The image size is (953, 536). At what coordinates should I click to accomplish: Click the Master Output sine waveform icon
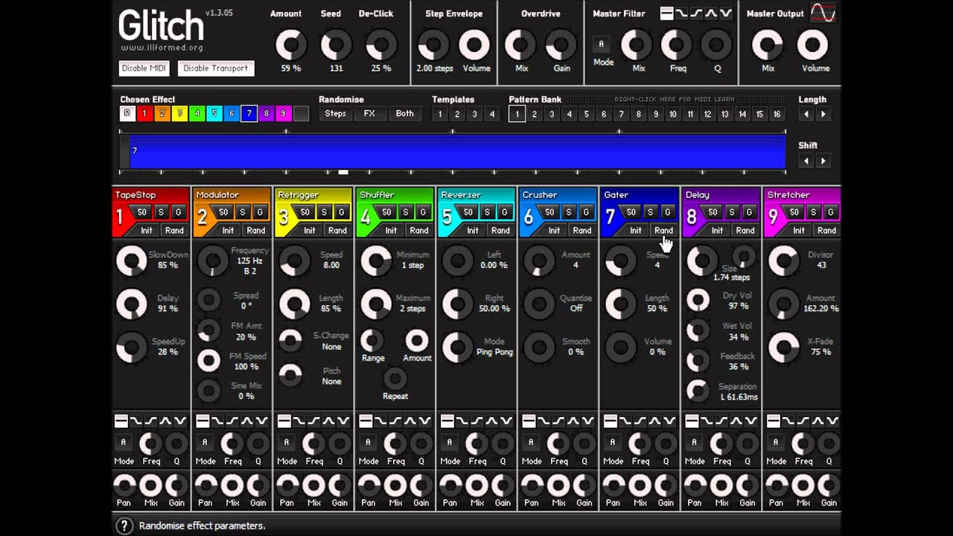point(823,13)
